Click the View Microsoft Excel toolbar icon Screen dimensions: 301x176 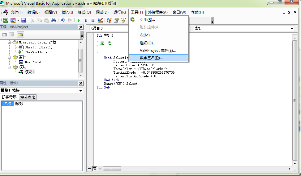coord(6,20)
